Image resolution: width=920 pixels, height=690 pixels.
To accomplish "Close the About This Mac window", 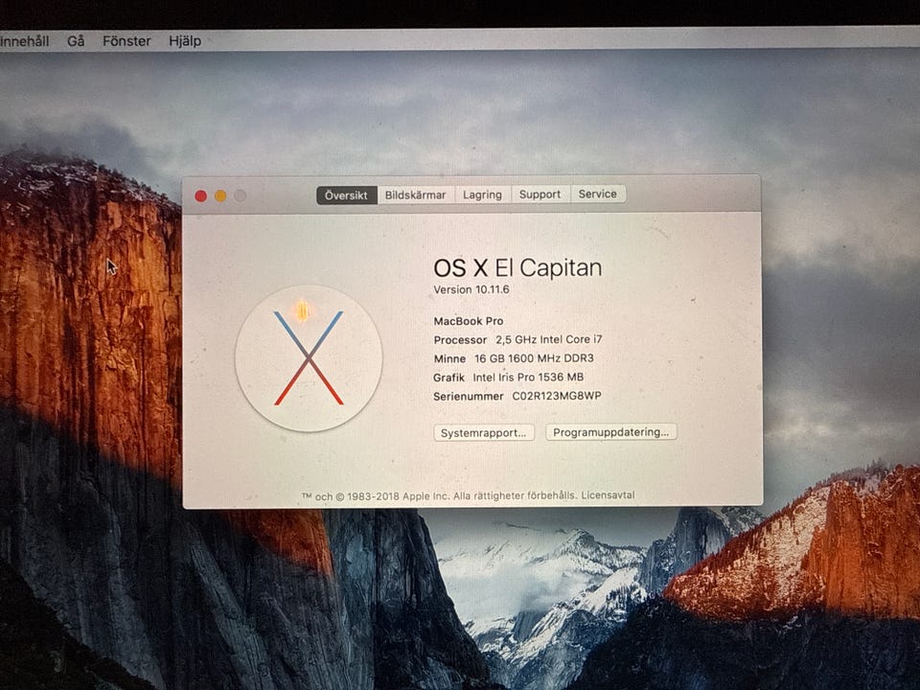I will 200,195.
